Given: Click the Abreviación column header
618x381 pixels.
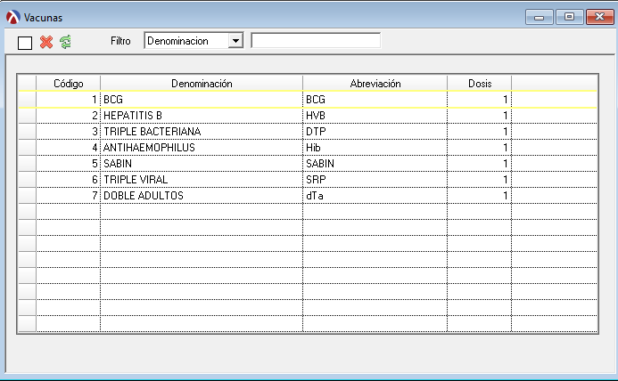Looking at the screenshot, I should pyautogui.click(x=375, y=83).
